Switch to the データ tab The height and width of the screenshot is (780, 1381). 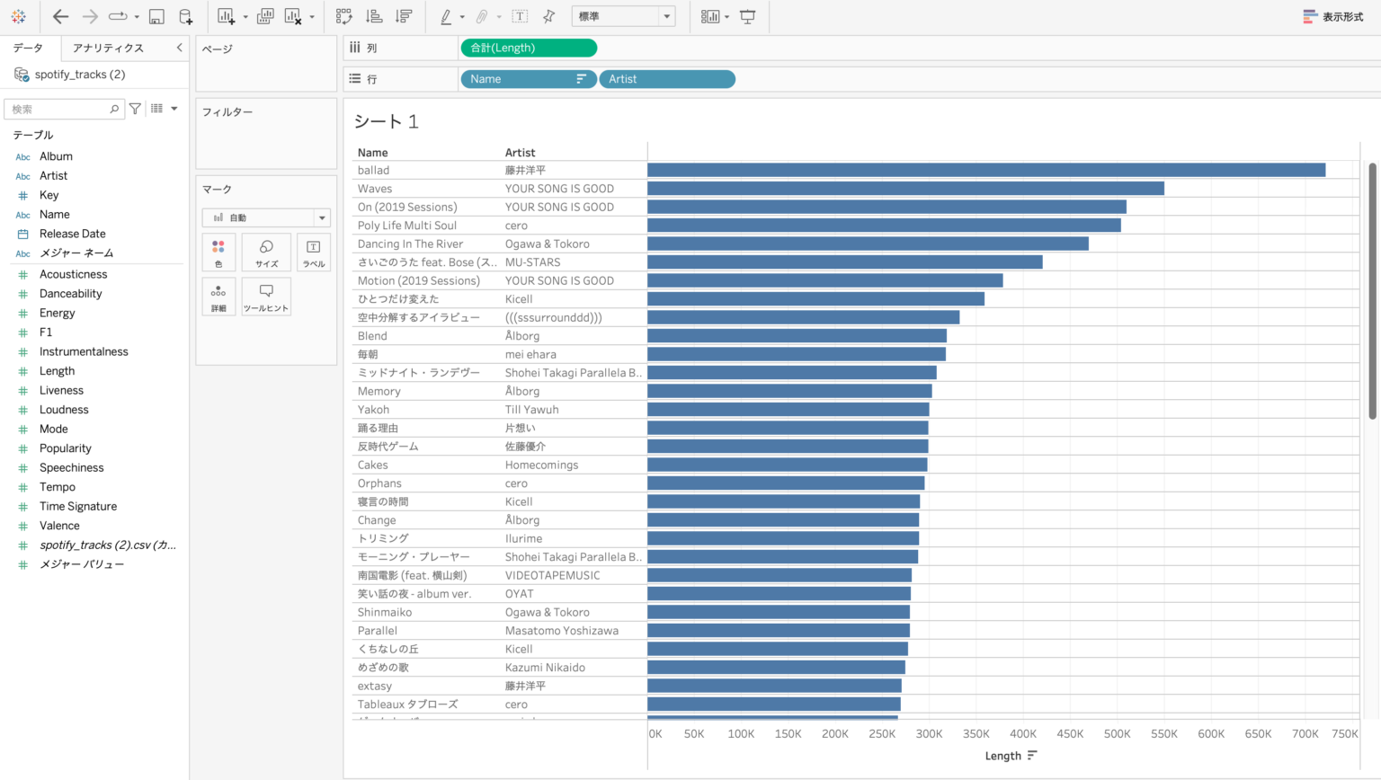point(28,48)
